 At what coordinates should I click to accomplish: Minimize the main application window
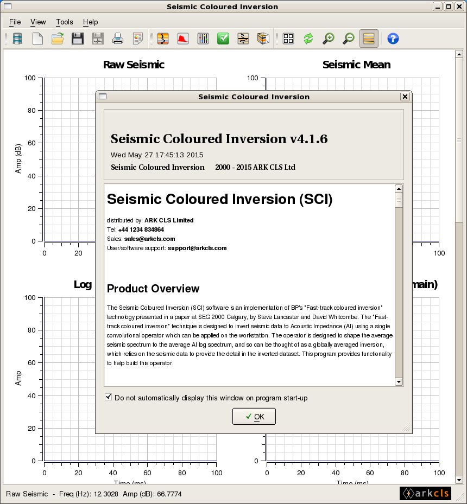click(x=438, y=7)
